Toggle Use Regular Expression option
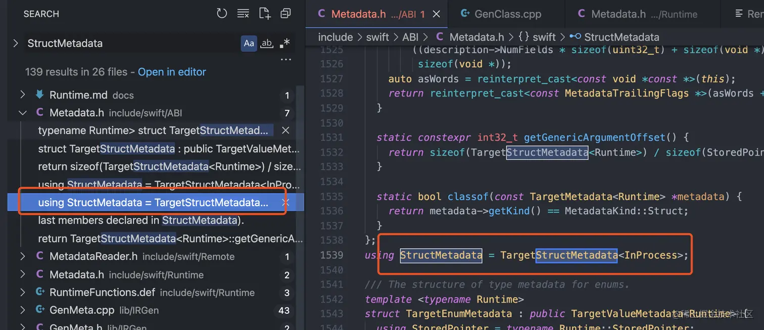764x330 pixels. [x=284, y=43]
